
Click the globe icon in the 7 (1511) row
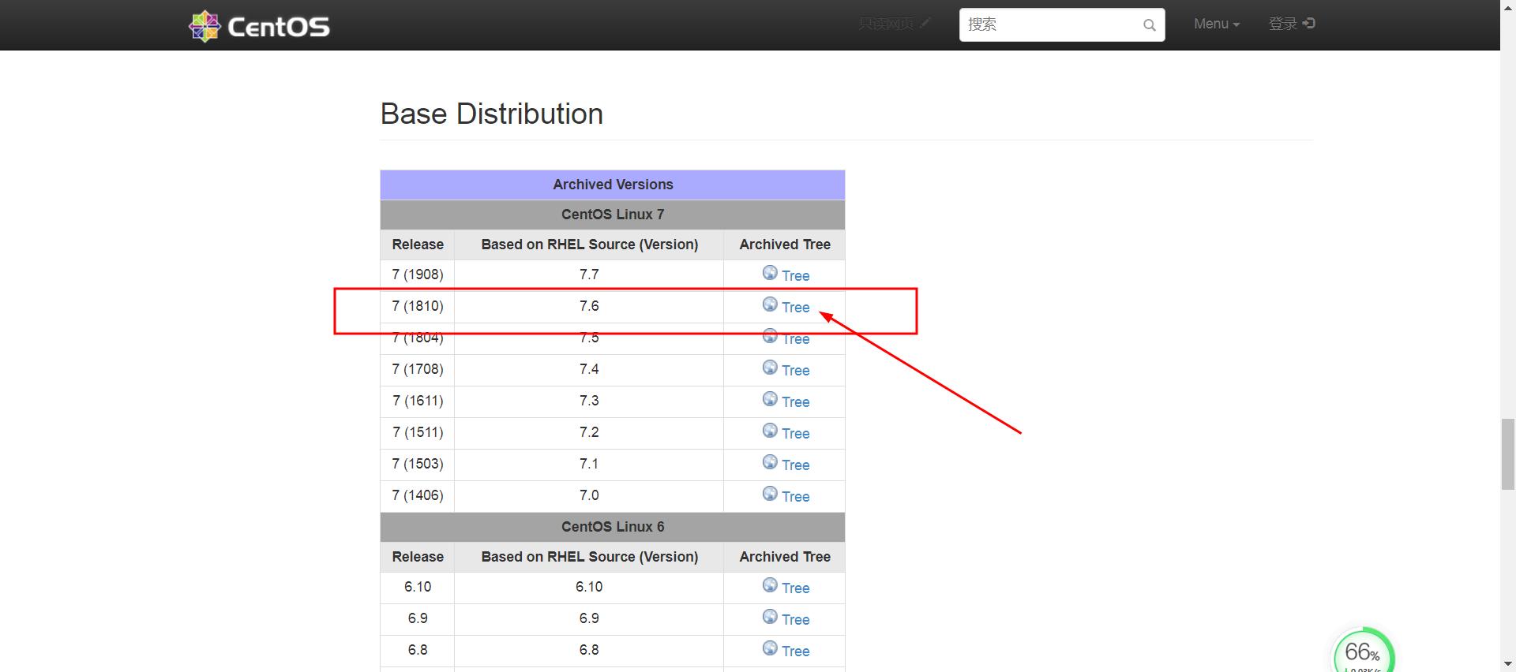pyautogui.click(x=770, y=431)
